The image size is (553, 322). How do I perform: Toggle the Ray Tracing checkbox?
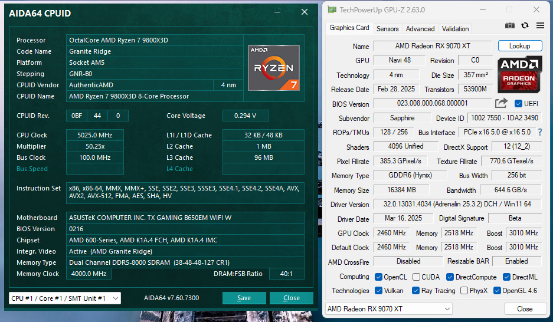coord(416,291)
